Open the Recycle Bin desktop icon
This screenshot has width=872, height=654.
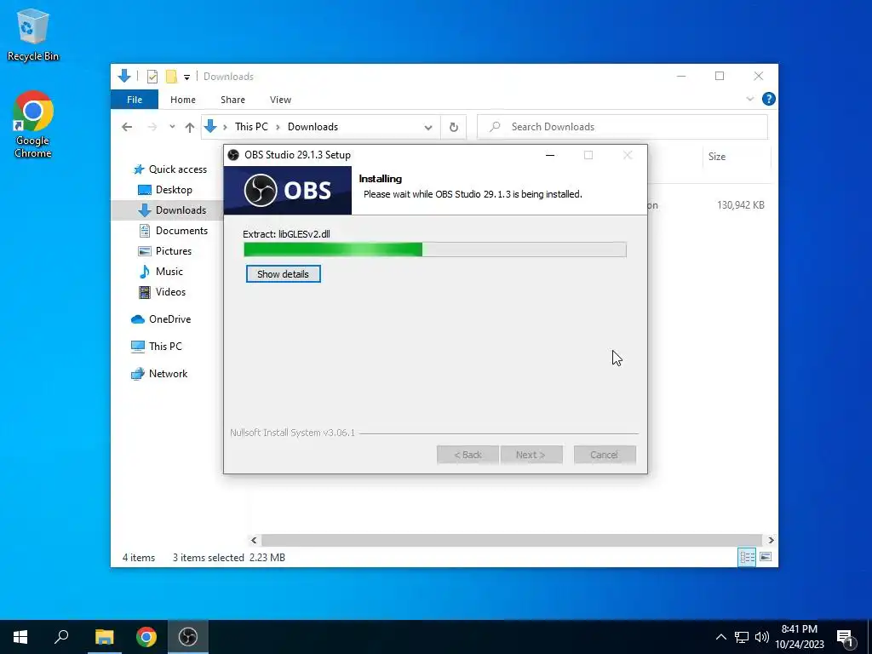tap(33, 35)
